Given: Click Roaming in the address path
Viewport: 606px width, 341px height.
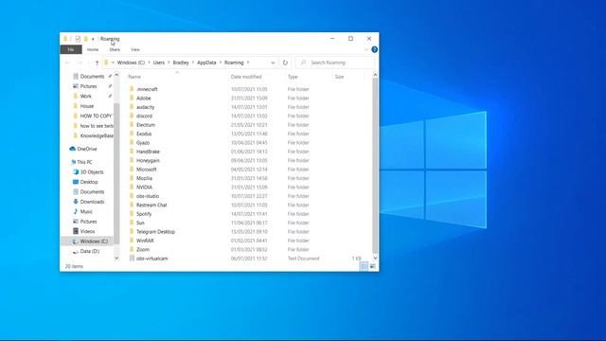Looking at the screenshot, I should (234, 63).
